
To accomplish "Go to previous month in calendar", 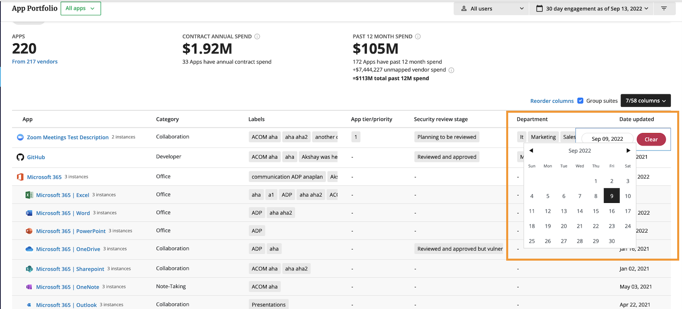I will (531, 151).
